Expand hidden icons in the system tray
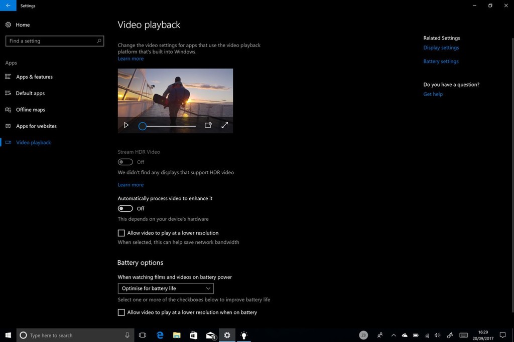The image size is (514, 342). pyautogui.click(x=394, y=335)
